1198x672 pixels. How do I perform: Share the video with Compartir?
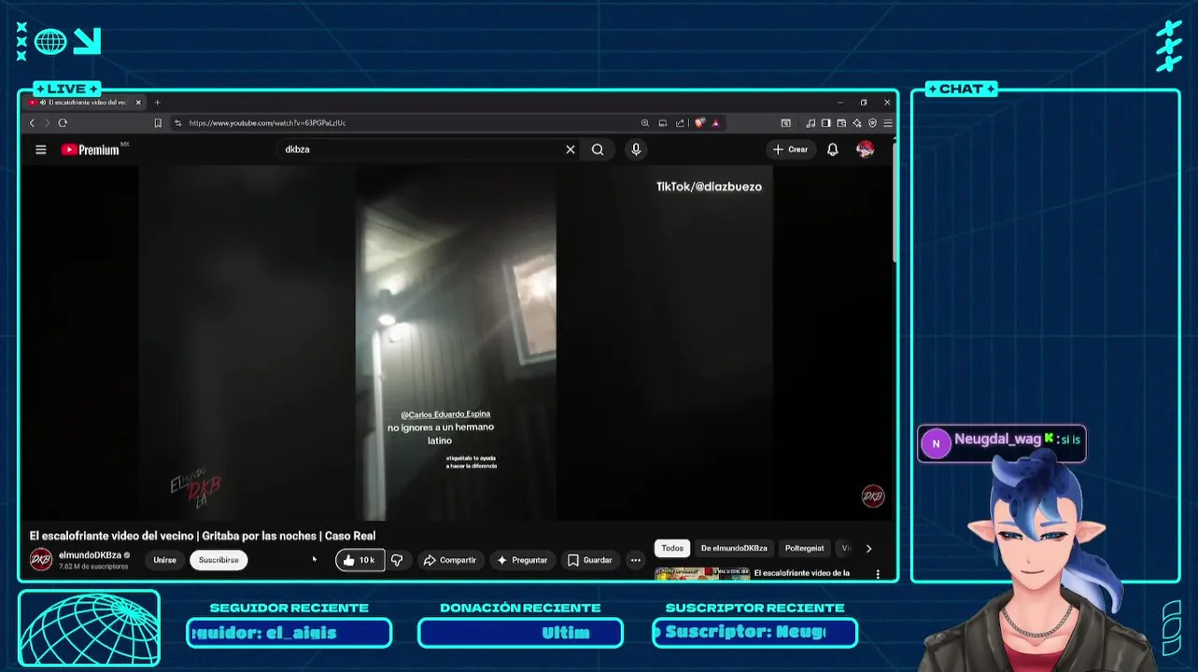450,560
